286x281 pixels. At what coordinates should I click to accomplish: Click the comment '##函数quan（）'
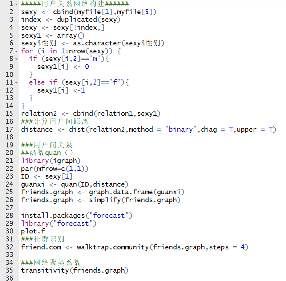click(x=47, y=153)
